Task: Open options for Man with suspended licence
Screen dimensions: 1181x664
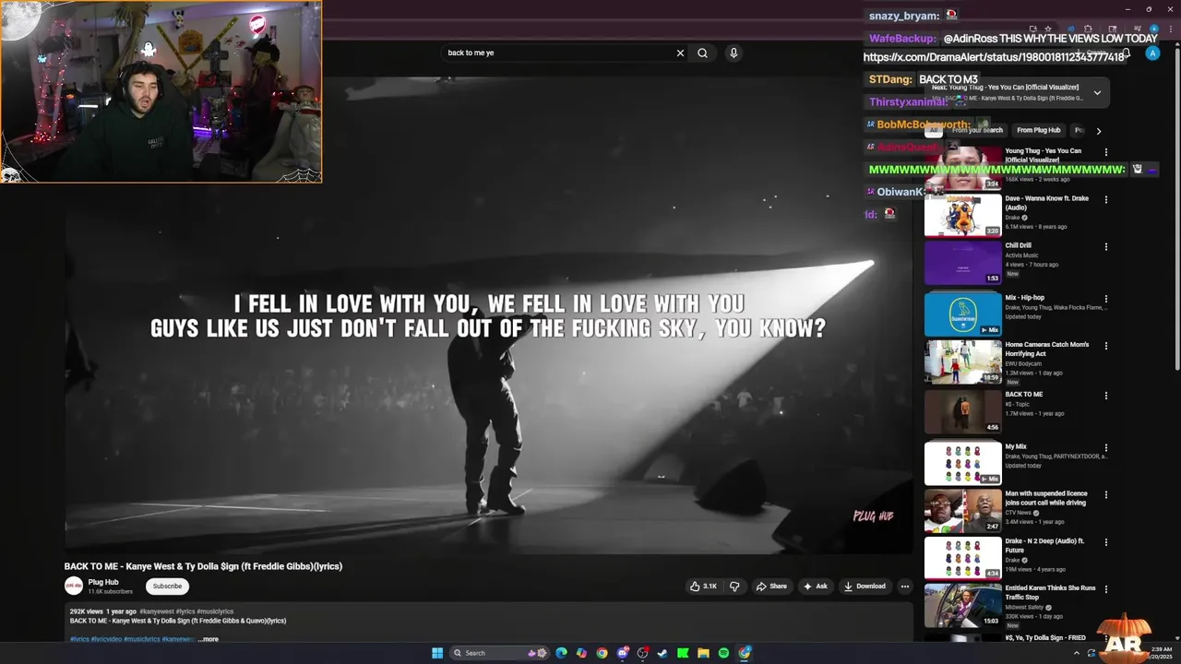Action: coord(1105,495)
